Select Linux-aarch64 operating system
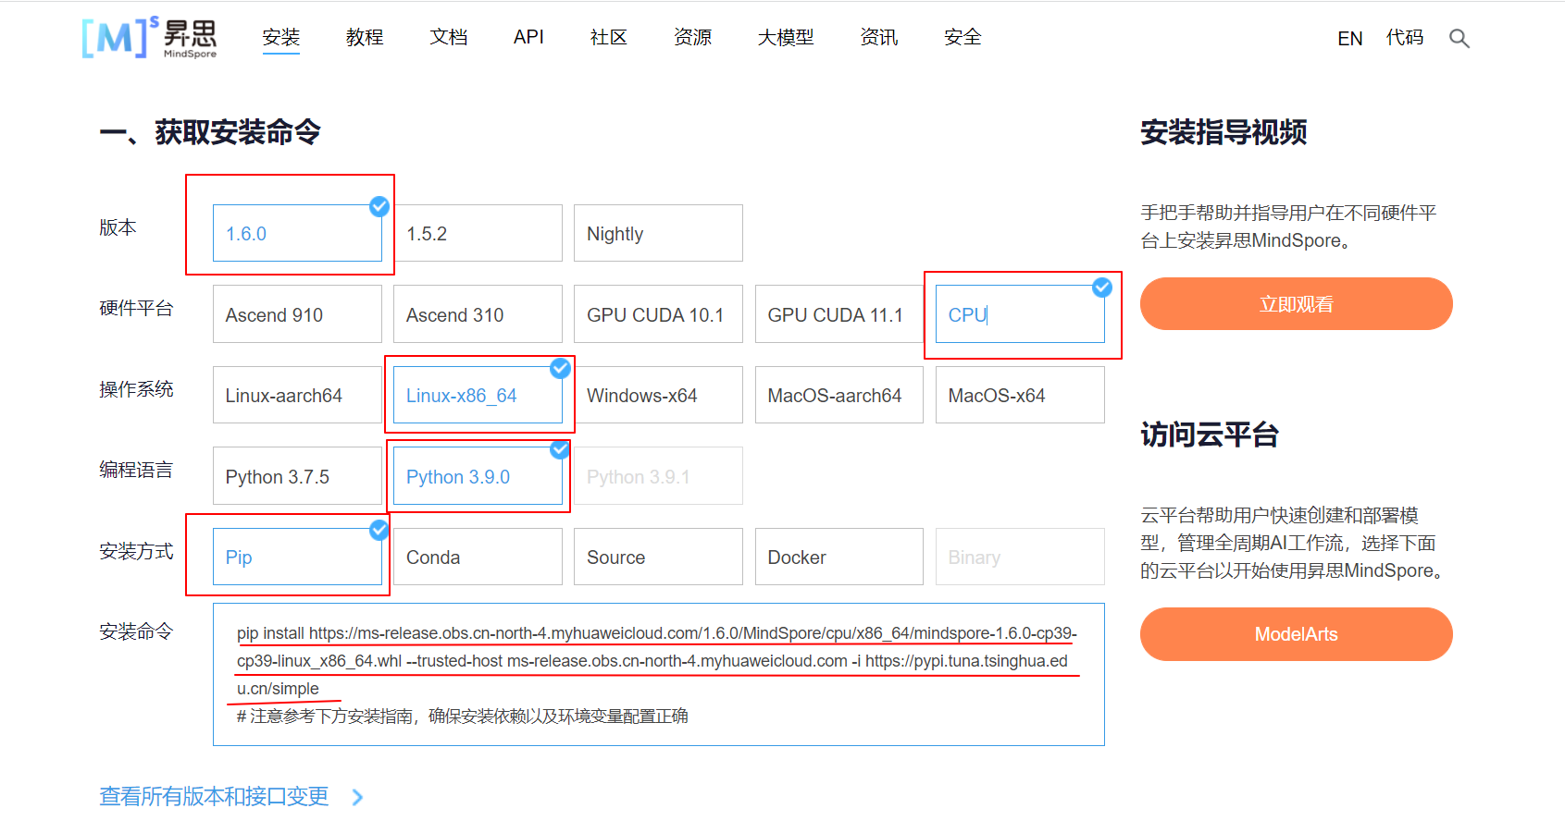This screenshot has height=833, width=1565. [x=297, y=395]
